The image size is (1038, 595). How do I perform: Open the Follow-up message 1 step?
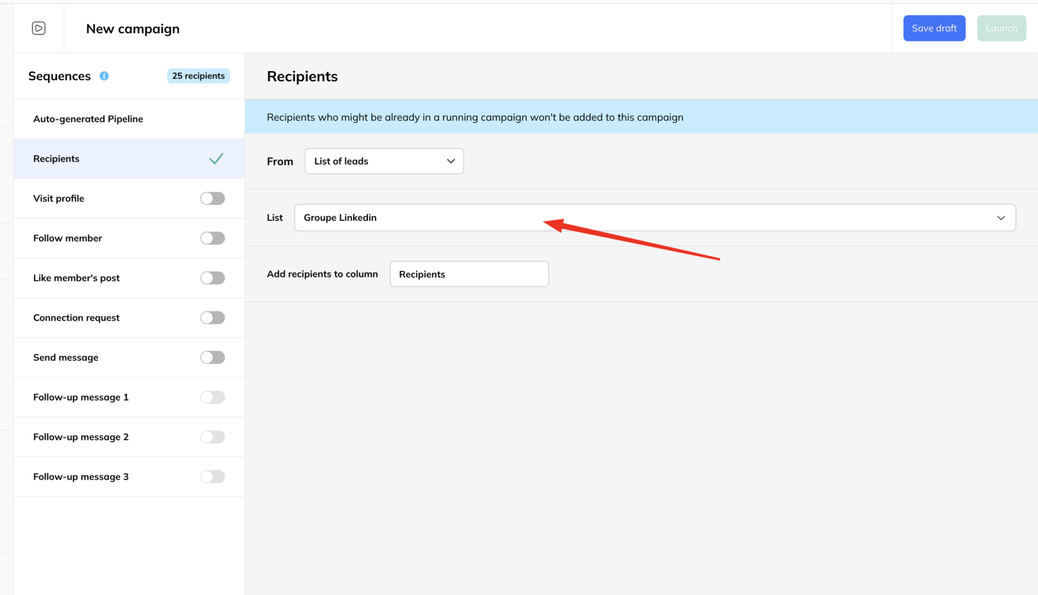click(129, 397)
